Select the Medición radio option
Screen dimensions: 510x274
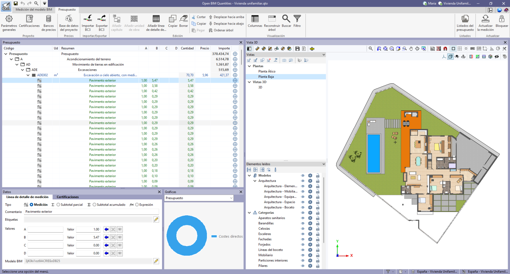(32, 205)
